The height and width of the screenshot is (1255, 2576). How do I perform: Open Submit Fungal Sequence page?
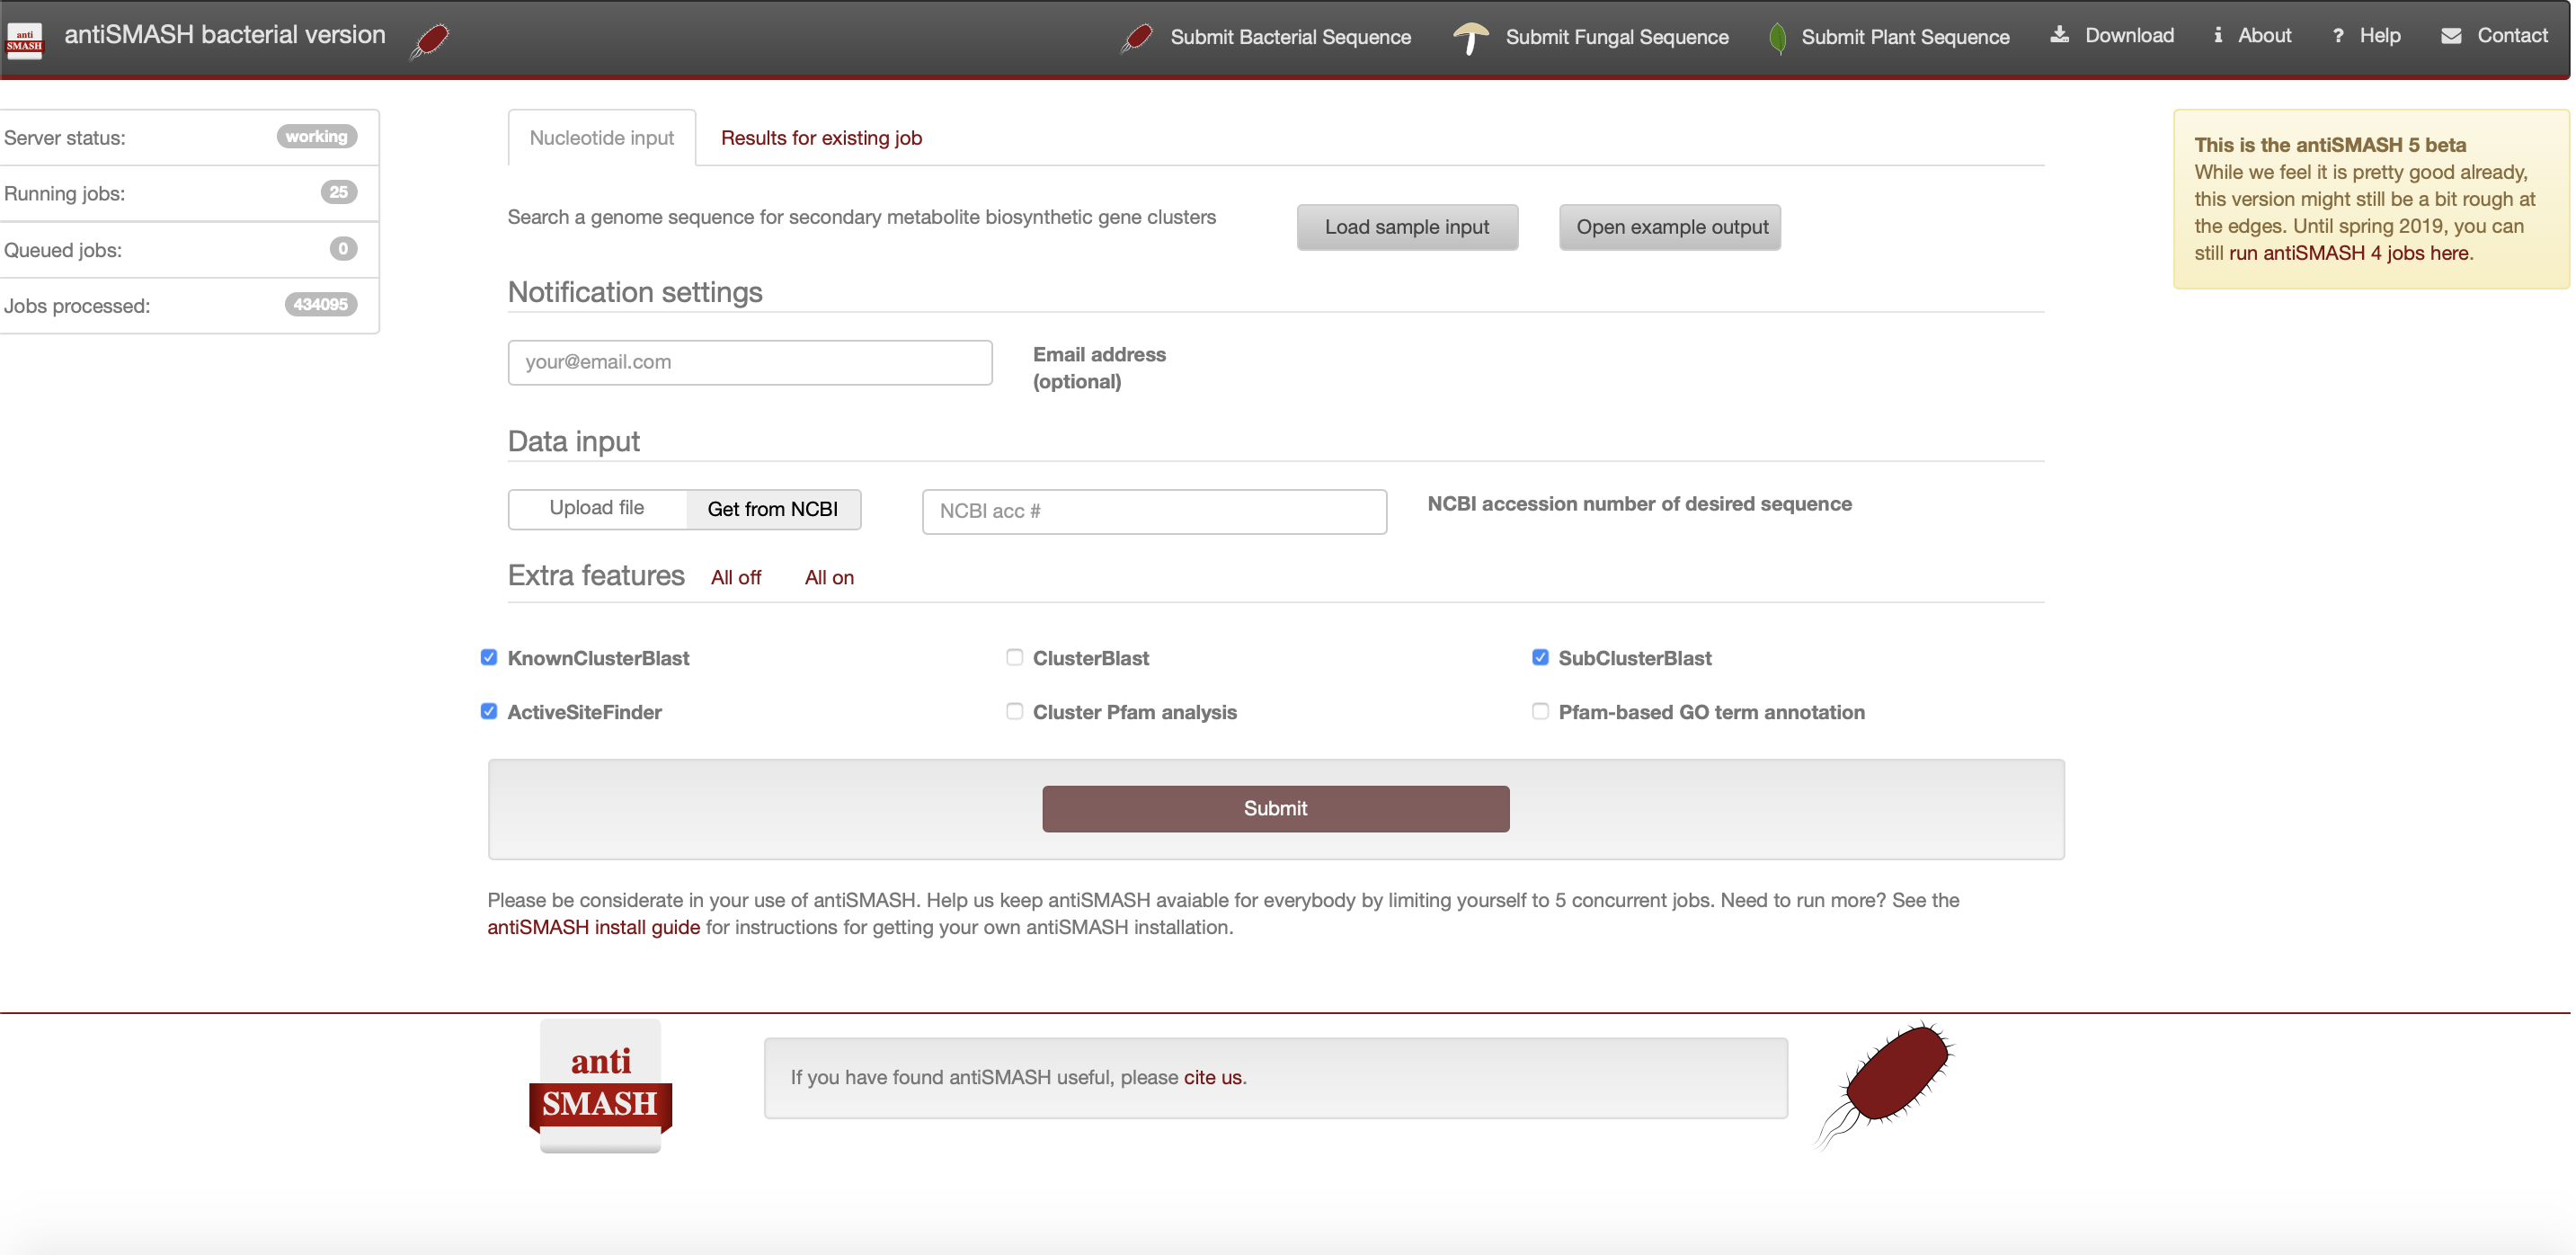click(1617, 37)
